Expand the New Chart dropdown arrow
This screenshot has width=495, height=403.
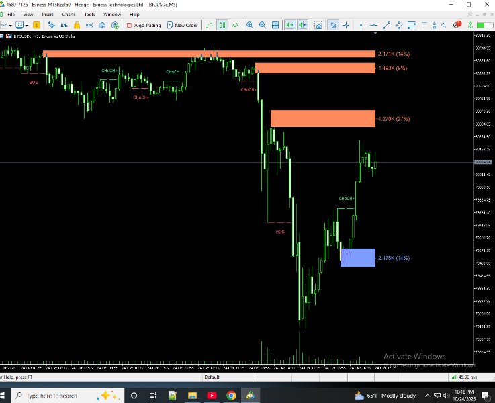(x=11, y=26)
